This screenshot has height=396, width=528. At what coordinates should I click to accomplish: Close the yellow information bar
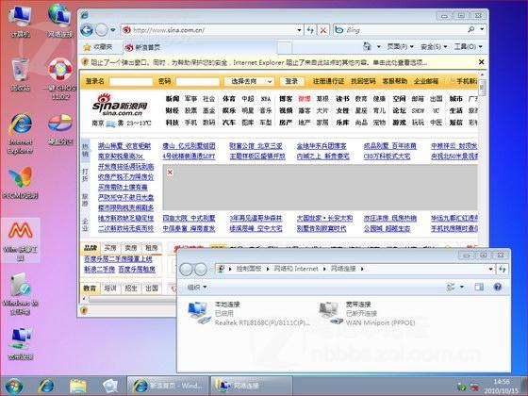tap(481, 62)
